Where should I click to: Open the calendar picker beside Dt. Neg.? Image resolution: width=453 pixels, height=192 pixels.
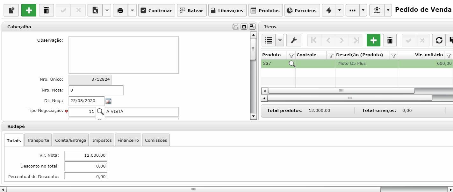click(x=108, y=101)
